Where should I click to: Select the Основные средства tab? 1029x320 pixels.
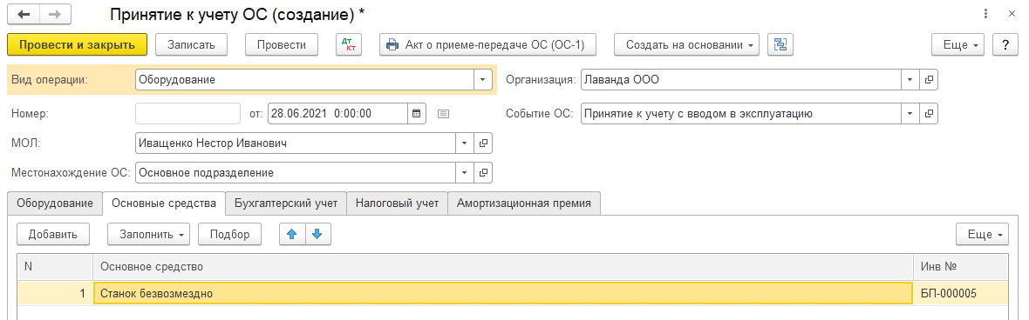pyautogui.click(x=164, y=203)
